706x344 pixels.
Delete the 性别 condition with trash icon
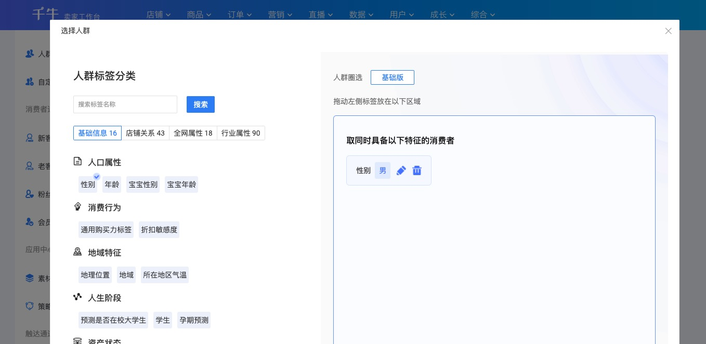click(417, 170)
